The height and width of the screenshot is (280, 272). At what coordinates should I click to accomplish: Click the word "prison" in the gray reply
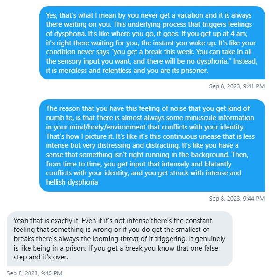[76, 248]
